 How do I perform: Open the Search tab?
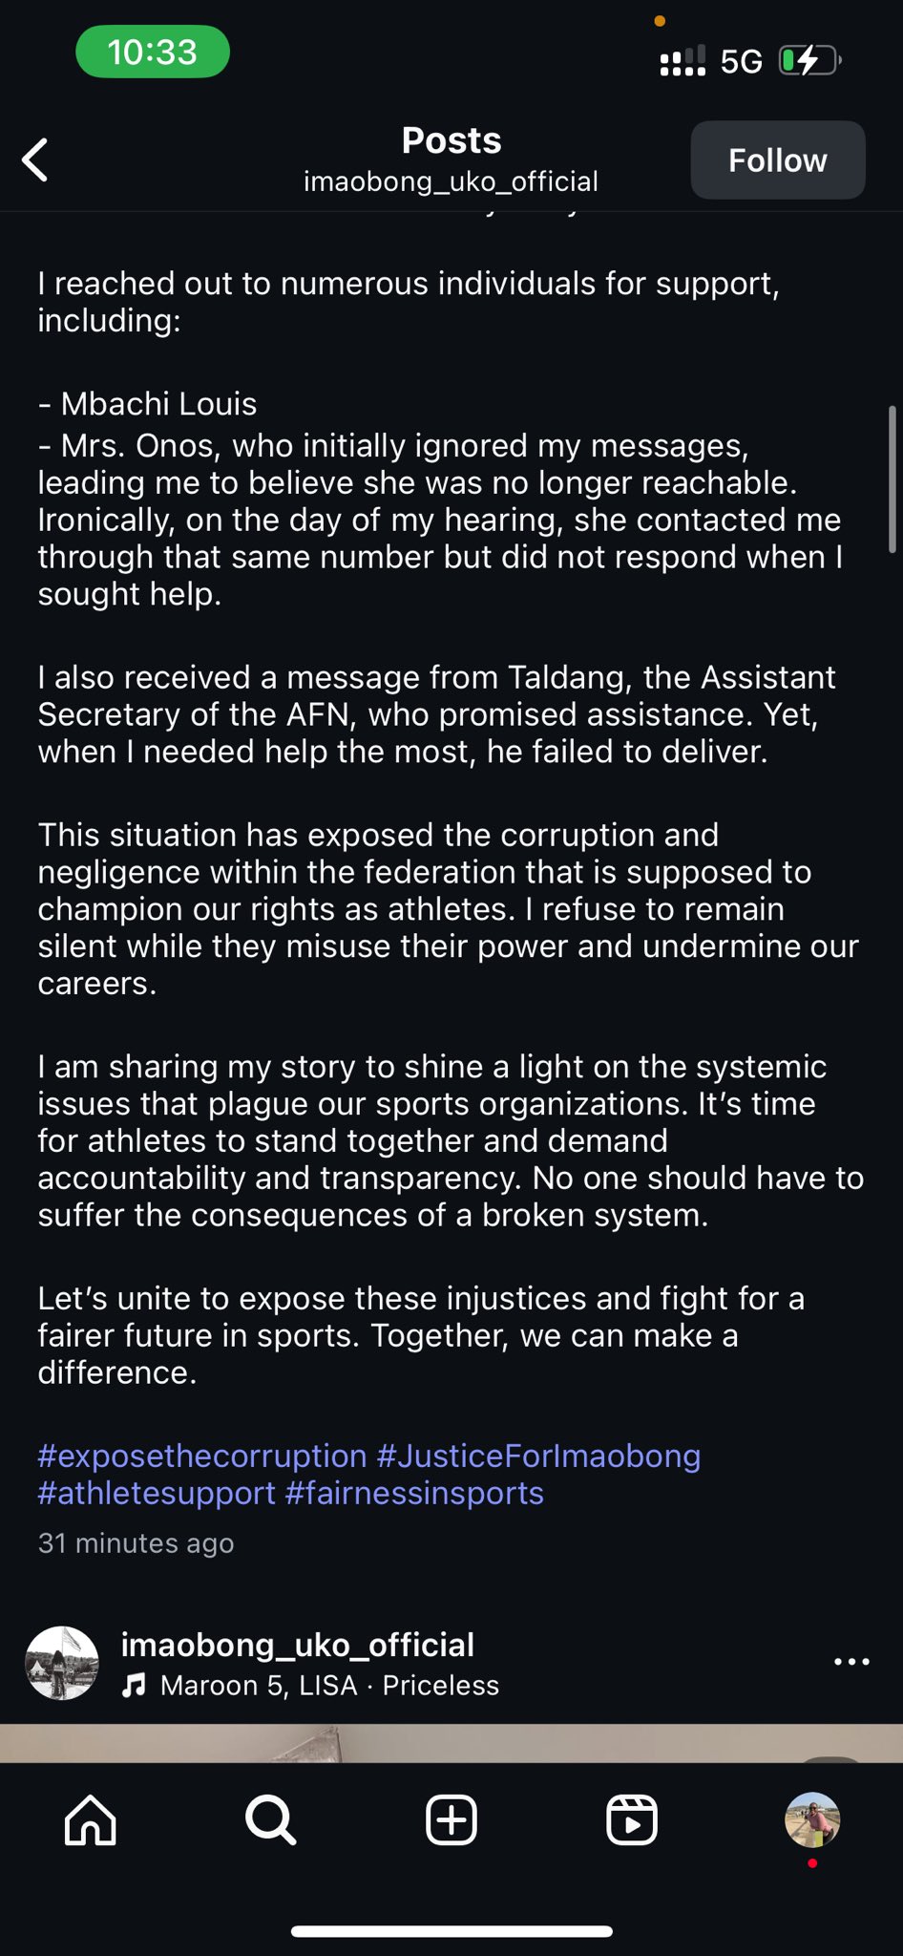click(x=270, y=1819)
